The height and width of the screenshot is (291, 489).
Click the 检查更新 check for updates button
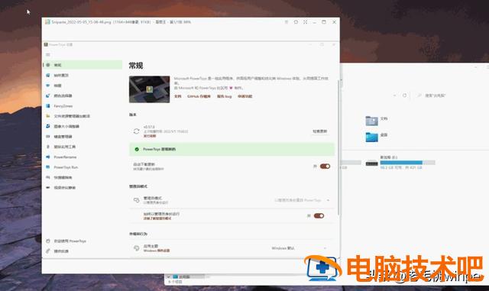[x=320, y=131]
